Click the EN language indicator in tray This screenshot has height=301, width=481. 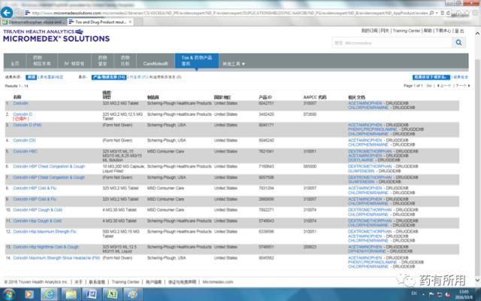(x=414, y=293)
